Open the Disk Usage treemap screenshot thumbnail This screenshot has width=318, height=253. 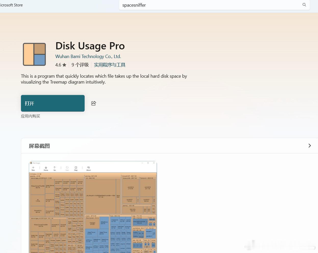pos(93,207)
